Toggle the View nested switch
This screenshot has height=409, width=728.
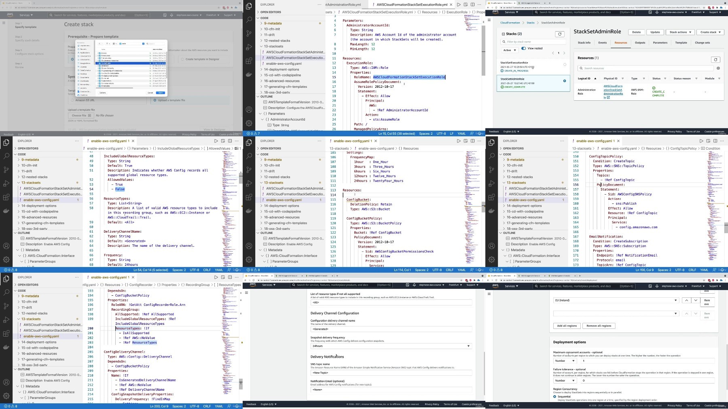pyautogui.click(x=524, y=49)
